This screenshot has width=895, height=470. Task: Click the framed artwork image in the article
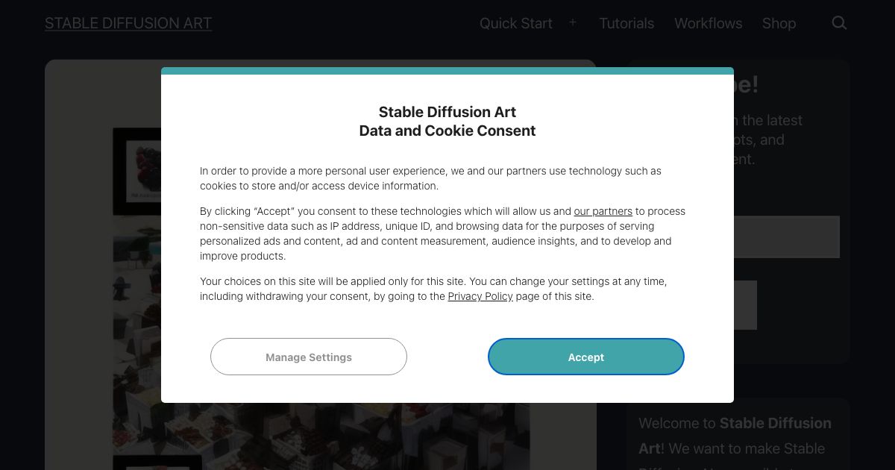[x=138, y=172]
